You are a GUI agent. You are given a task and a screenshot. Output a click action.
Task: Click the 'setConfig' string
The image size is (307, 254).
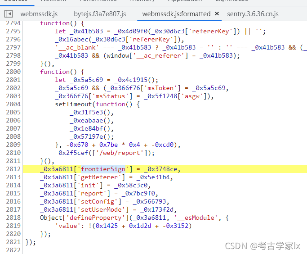coord(98,201)
